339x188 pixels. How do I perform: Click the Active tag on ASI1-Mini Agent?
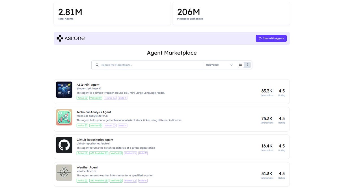[82, 98]
